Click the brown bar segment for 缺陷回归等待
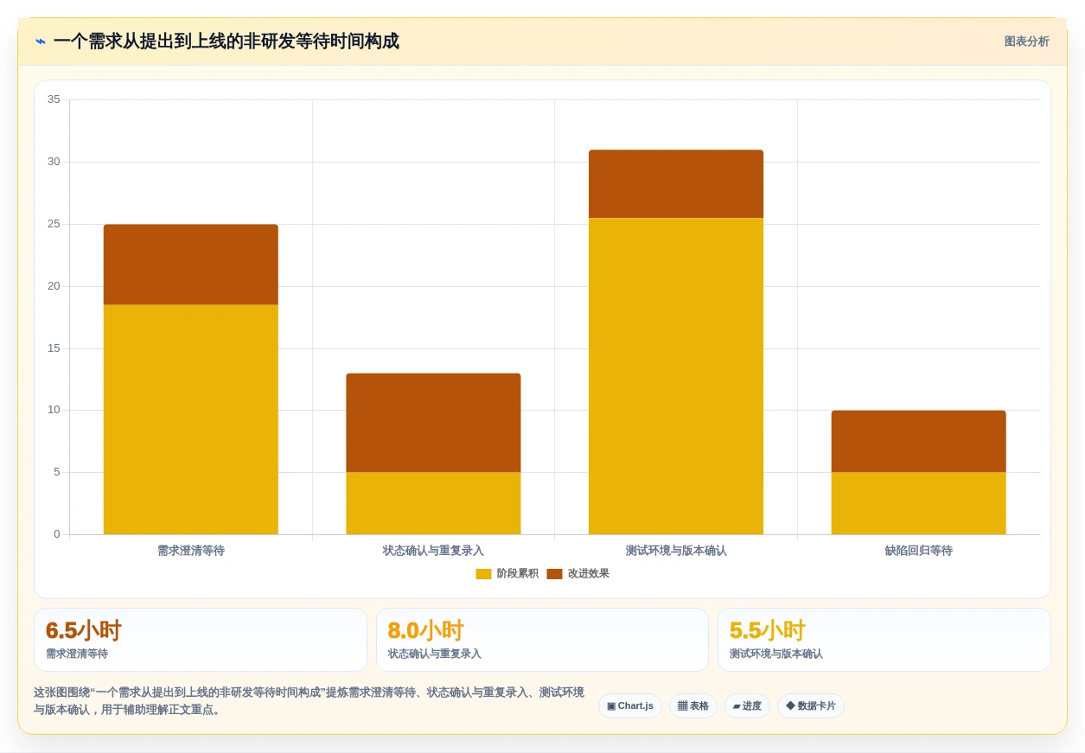Screen dimensions: 1085x753 (919, 441)
